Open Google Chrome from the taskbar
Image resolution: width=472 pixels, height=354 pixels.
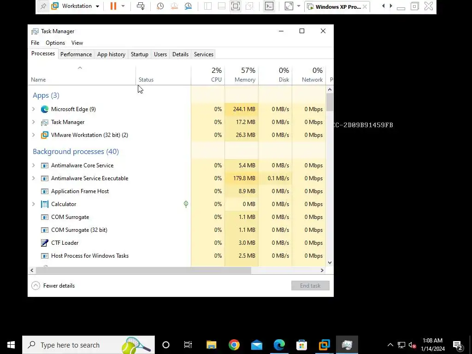[x=234, y=345]
